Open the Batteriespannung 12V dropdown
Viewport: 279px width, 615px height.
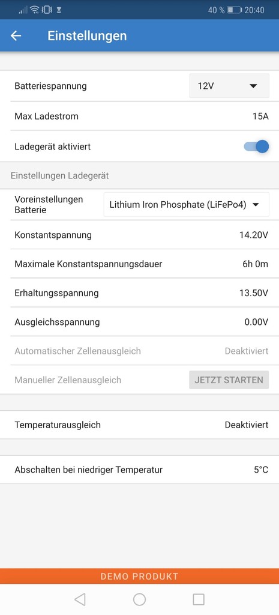[x=229, y=86]
